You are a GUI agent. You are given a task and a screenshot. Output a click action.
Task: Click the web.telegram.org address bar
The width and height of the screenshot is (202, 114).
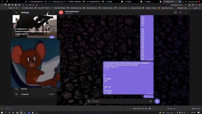[x=176, y=5]
